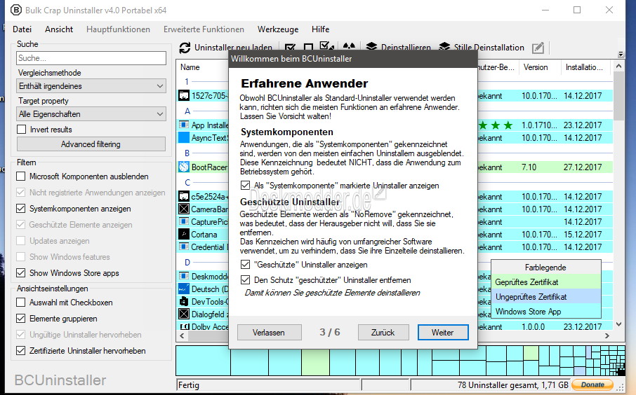This screenshot has height=395, width=636.
Task: Select the c5e2524a row icon
Action: point(184,197)
